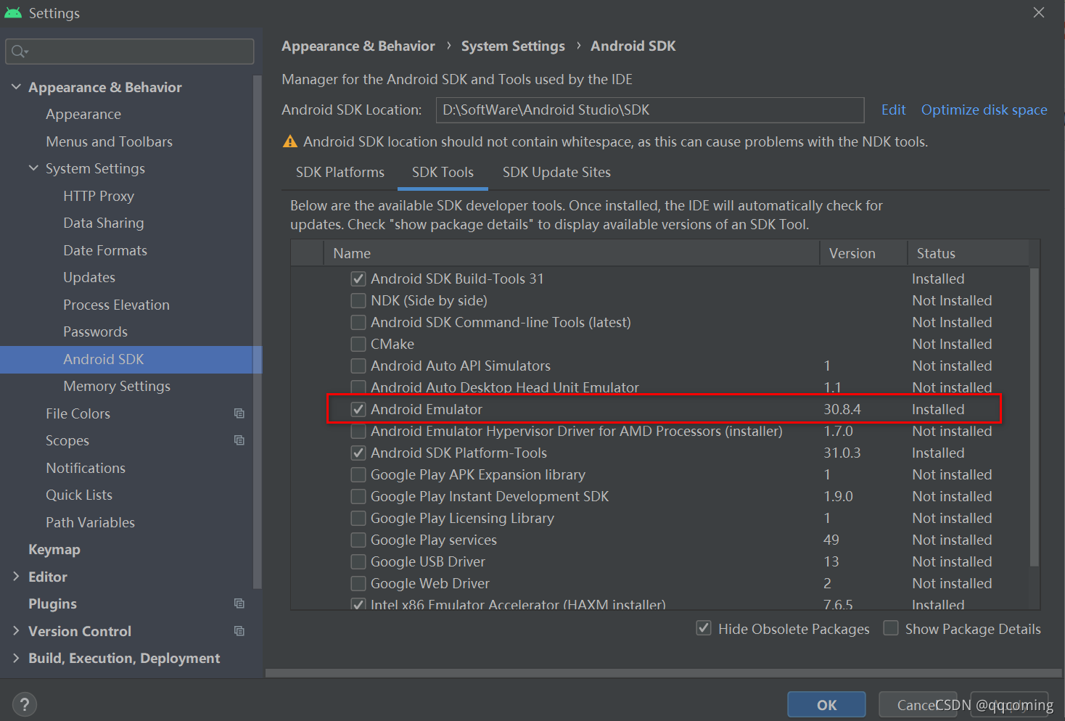Click the SDK tools table vertical scrollbar

1035,417
